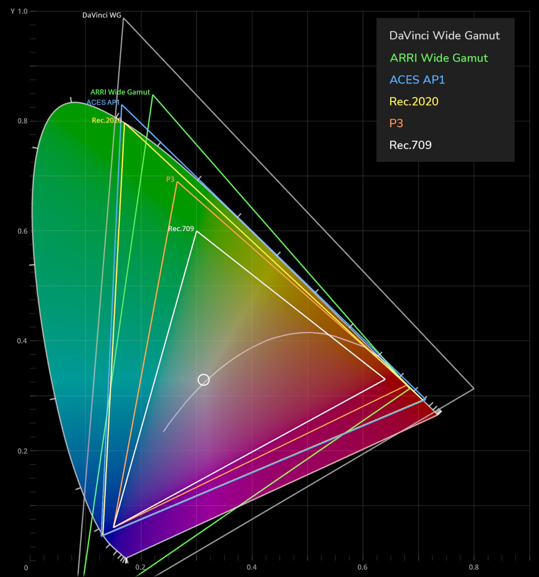Click the DaVinci WG label at triangle apex
539x577 pixels.
[102, 15]
